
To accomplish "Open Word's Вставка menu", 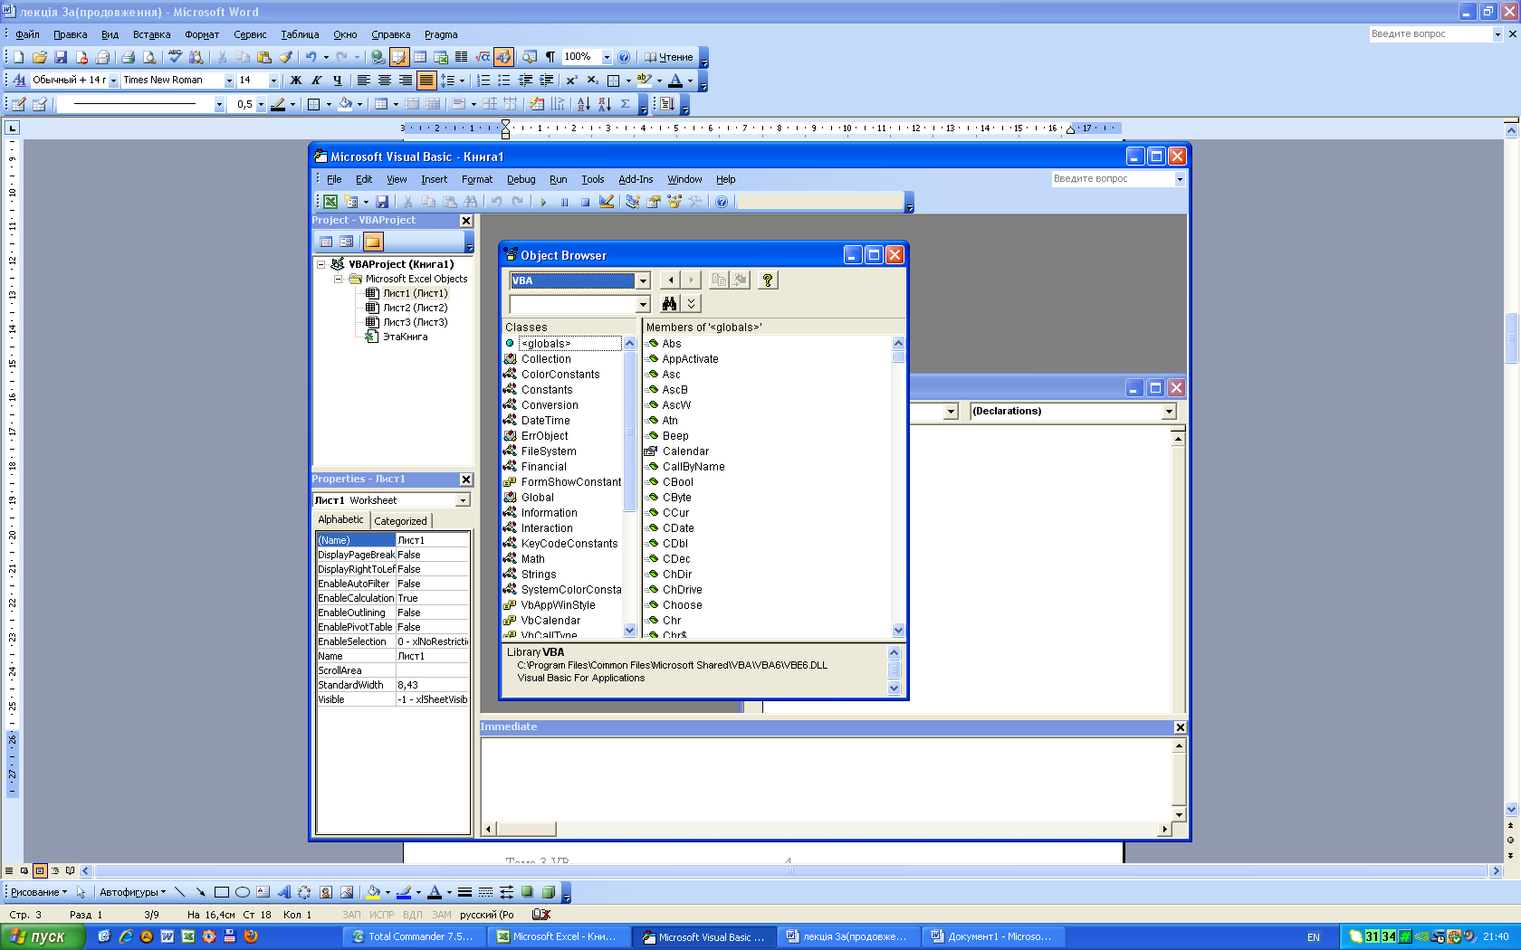I will coord(151,34).
